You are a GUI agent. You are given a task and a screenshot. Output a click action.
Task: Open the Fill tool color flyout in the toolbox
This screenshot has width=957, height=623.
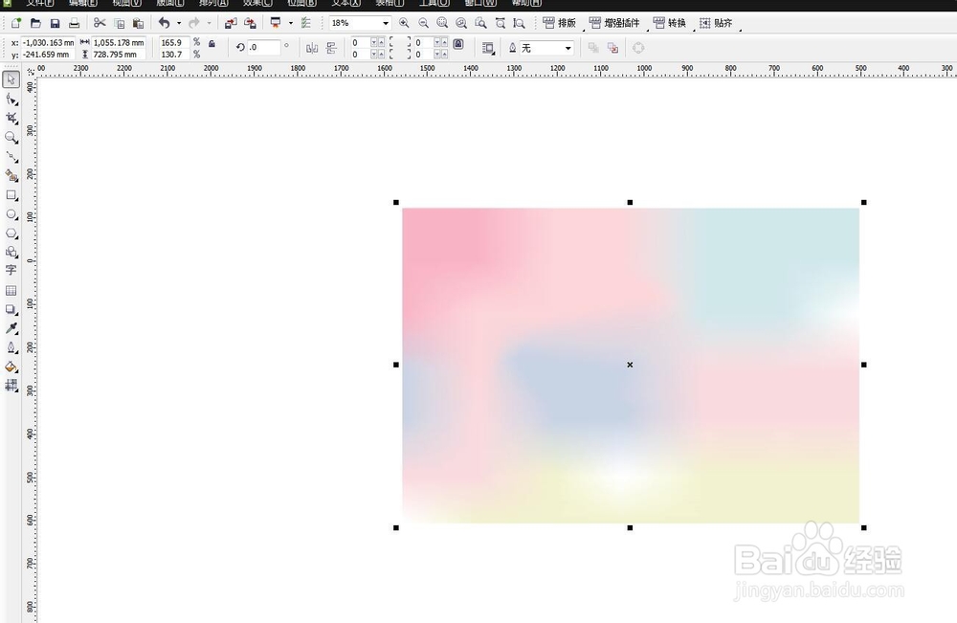[x=11, y=367]
